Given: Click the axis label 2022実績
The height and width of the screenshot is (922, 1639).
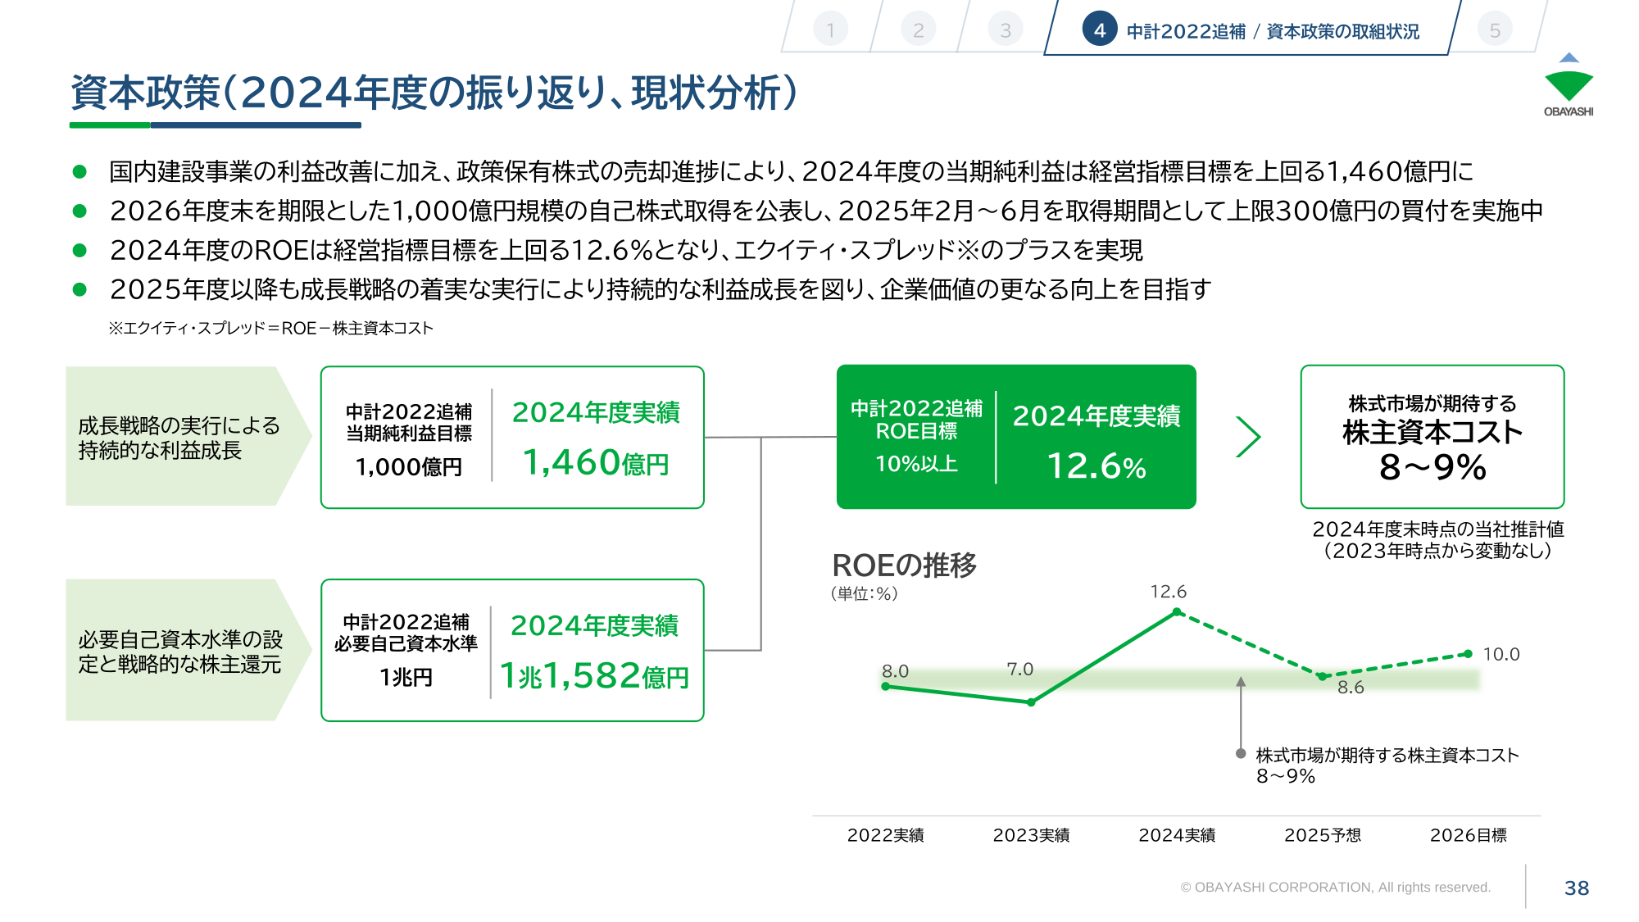Looking at the screenshot, I should (x=886, y=835).
